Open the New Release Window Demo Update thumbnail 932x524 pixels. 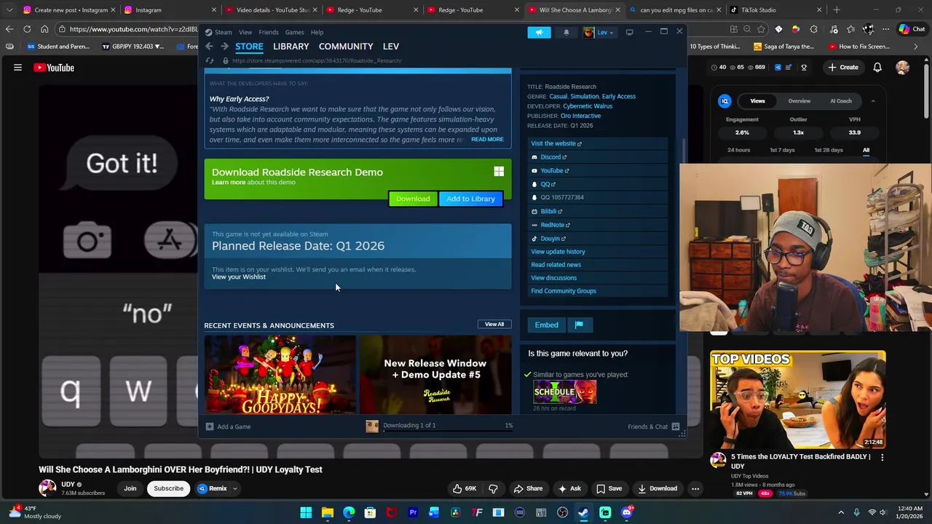[x=435, y=376]
